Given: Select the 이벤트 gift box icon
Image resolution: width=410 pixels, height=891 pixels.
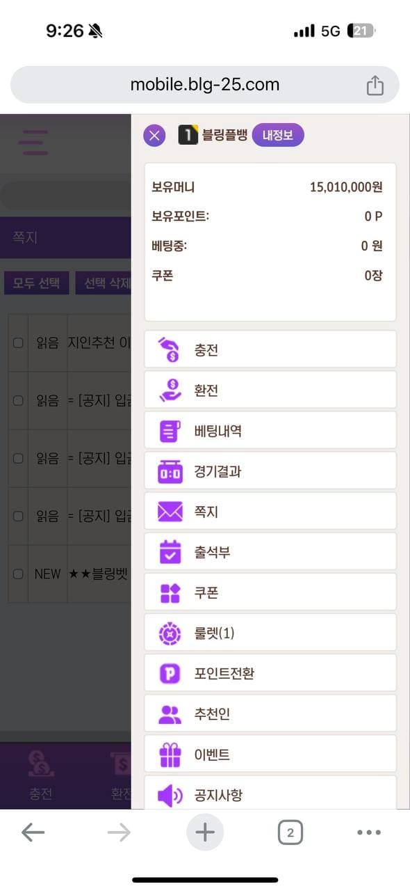Looking at the screenshot, I should [170, 755].
